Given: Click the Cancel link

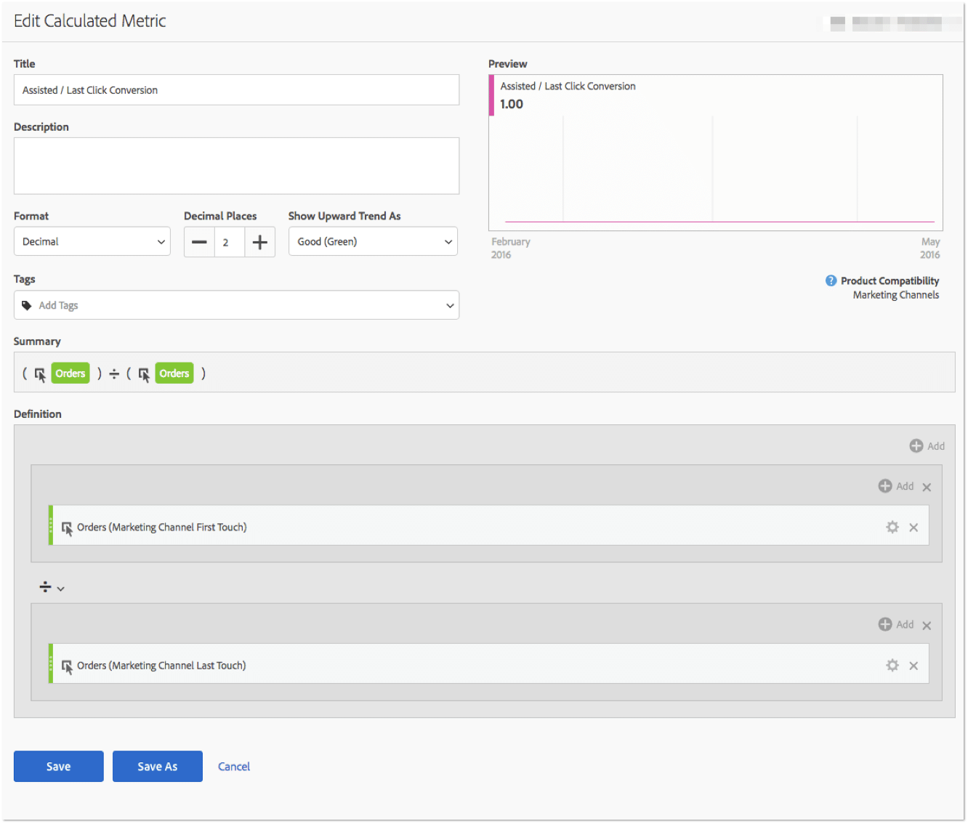Looking at the screenshot, I should [x=233, y=766].
